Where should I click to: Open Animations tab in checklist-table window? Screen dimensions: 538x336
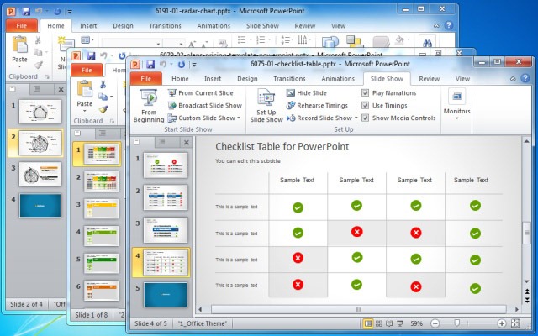pos(338,78)
